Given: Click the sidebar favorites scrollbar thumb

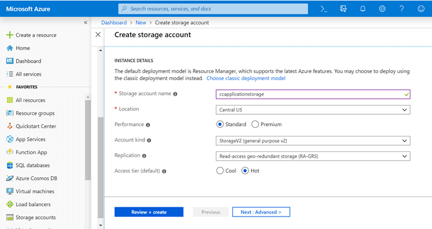Looking at the screenshot, I should point(88,140).
